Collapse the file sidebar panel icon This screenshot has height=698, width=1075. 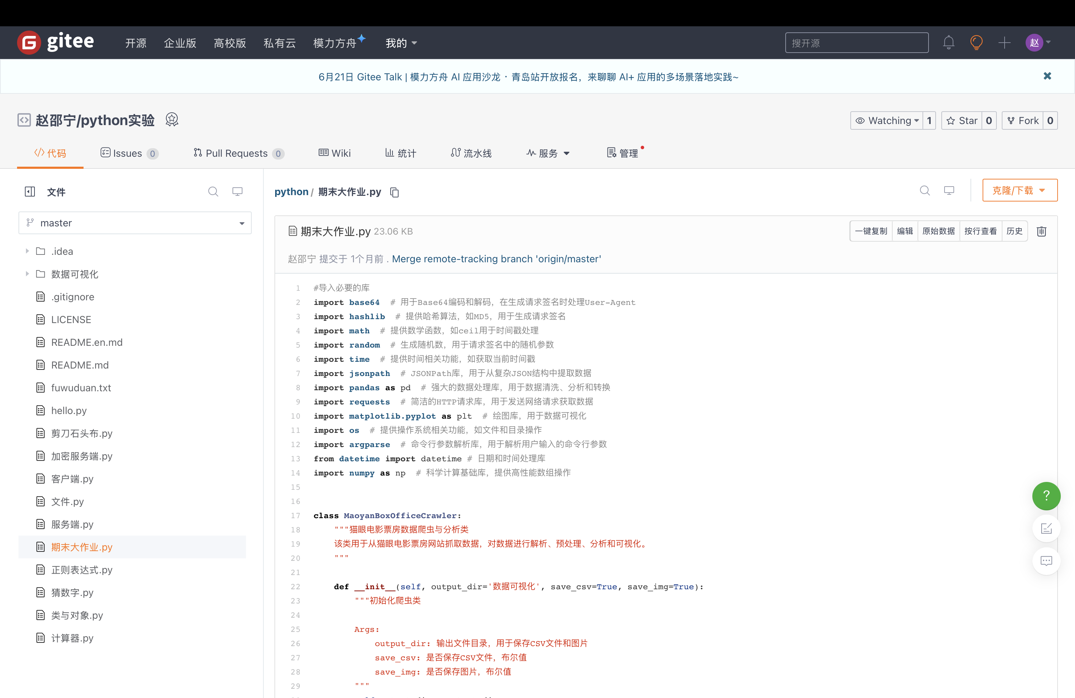(x=30, y=192)
